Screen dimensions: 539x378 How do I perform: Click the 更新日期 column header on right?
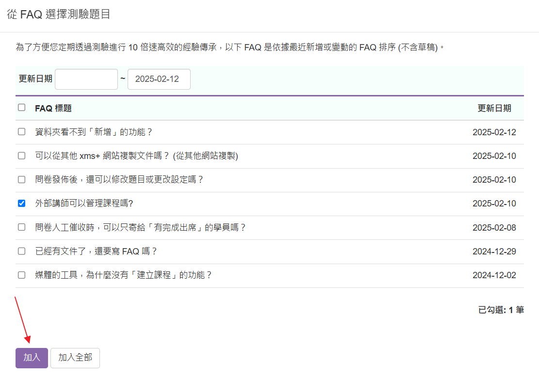[x=494, y=108]
